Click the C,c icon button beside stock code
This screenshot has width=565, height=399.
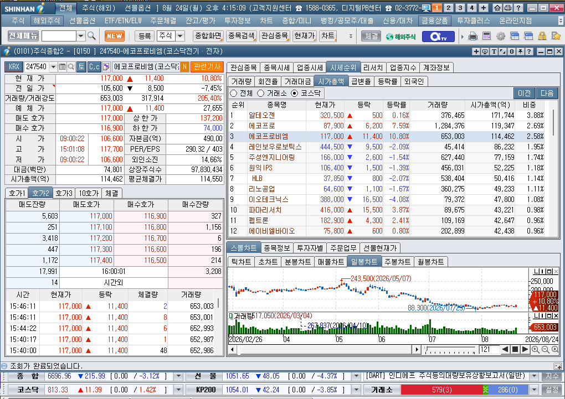click(94, 66)
